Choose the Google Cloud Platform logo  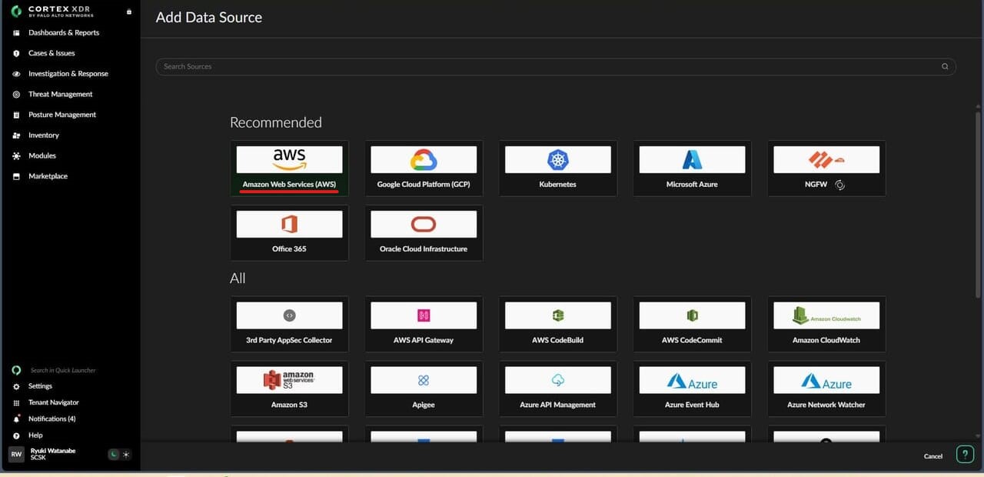tap(424, 159)
